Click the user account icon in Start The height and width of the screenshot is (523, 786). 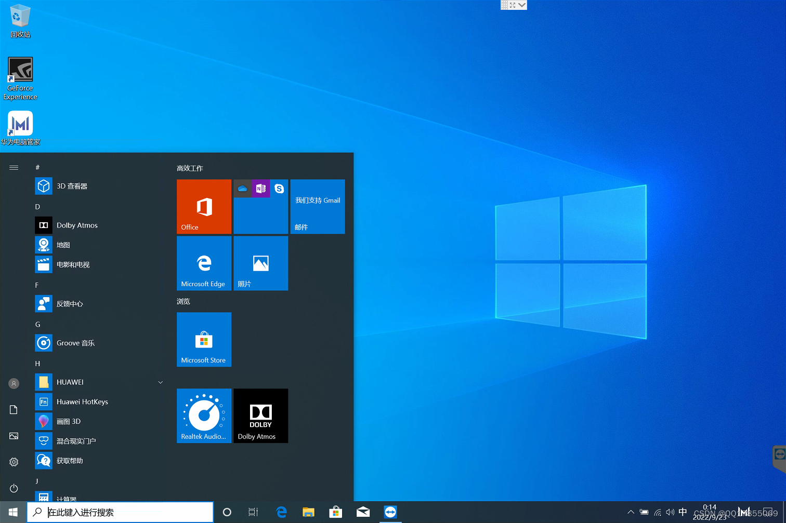coord(14,383)
